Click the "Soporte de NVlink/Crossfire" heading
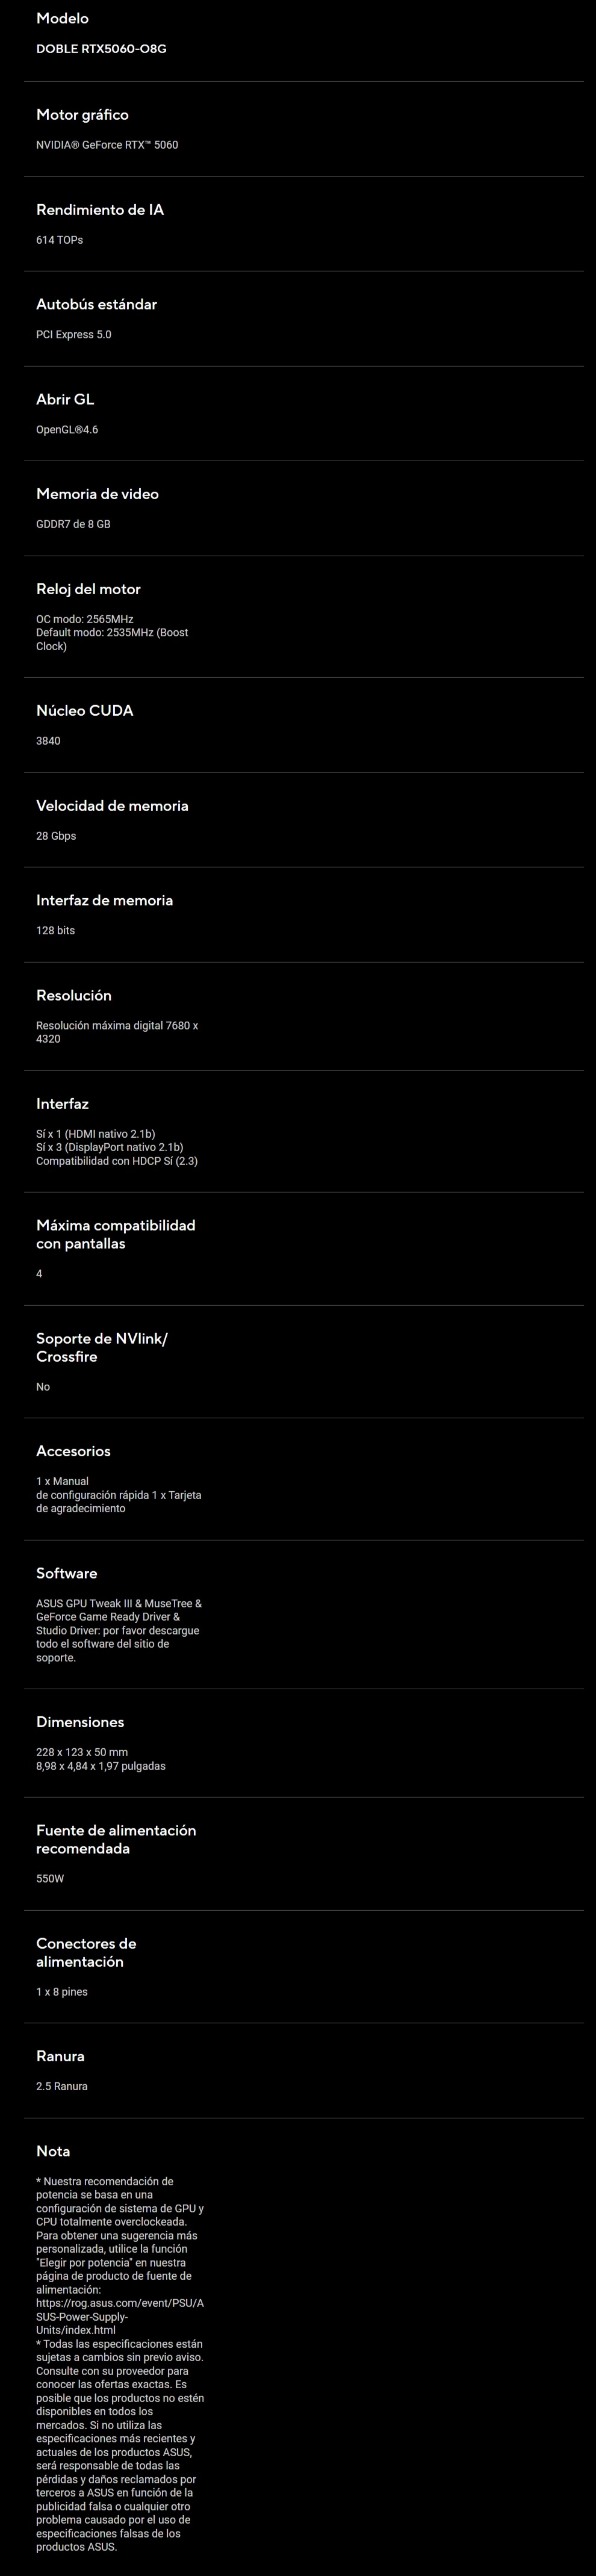The height and width of the screenshot is (2576, 596). click(x=101, y=1348)
